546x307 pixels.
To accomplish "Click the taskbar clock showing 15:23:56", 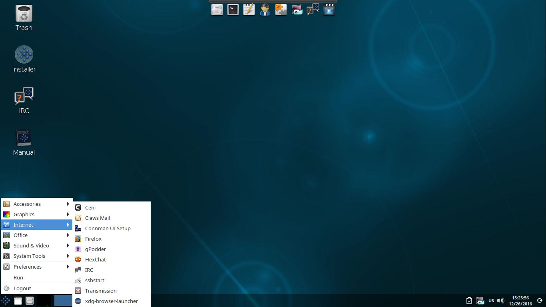I will pyautogui.click(x=520, y=301).
